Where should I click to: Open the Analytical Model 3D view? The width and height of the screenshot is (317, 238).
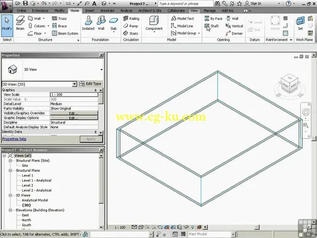[x=35, y=200]
